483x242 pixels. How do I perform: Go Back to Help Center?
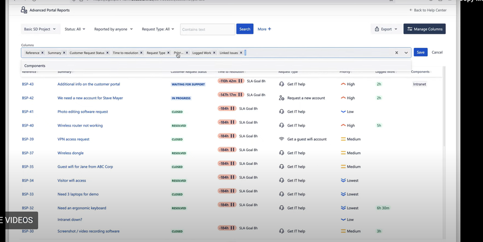[x=428, y=10]
